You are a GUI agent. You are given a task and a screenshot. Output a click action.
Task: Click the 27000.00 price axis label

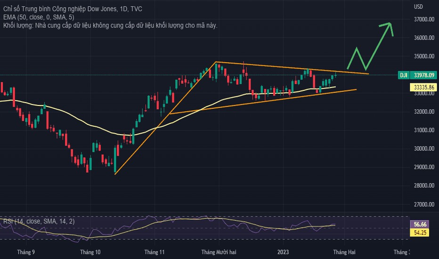click(x=424, y=204)
